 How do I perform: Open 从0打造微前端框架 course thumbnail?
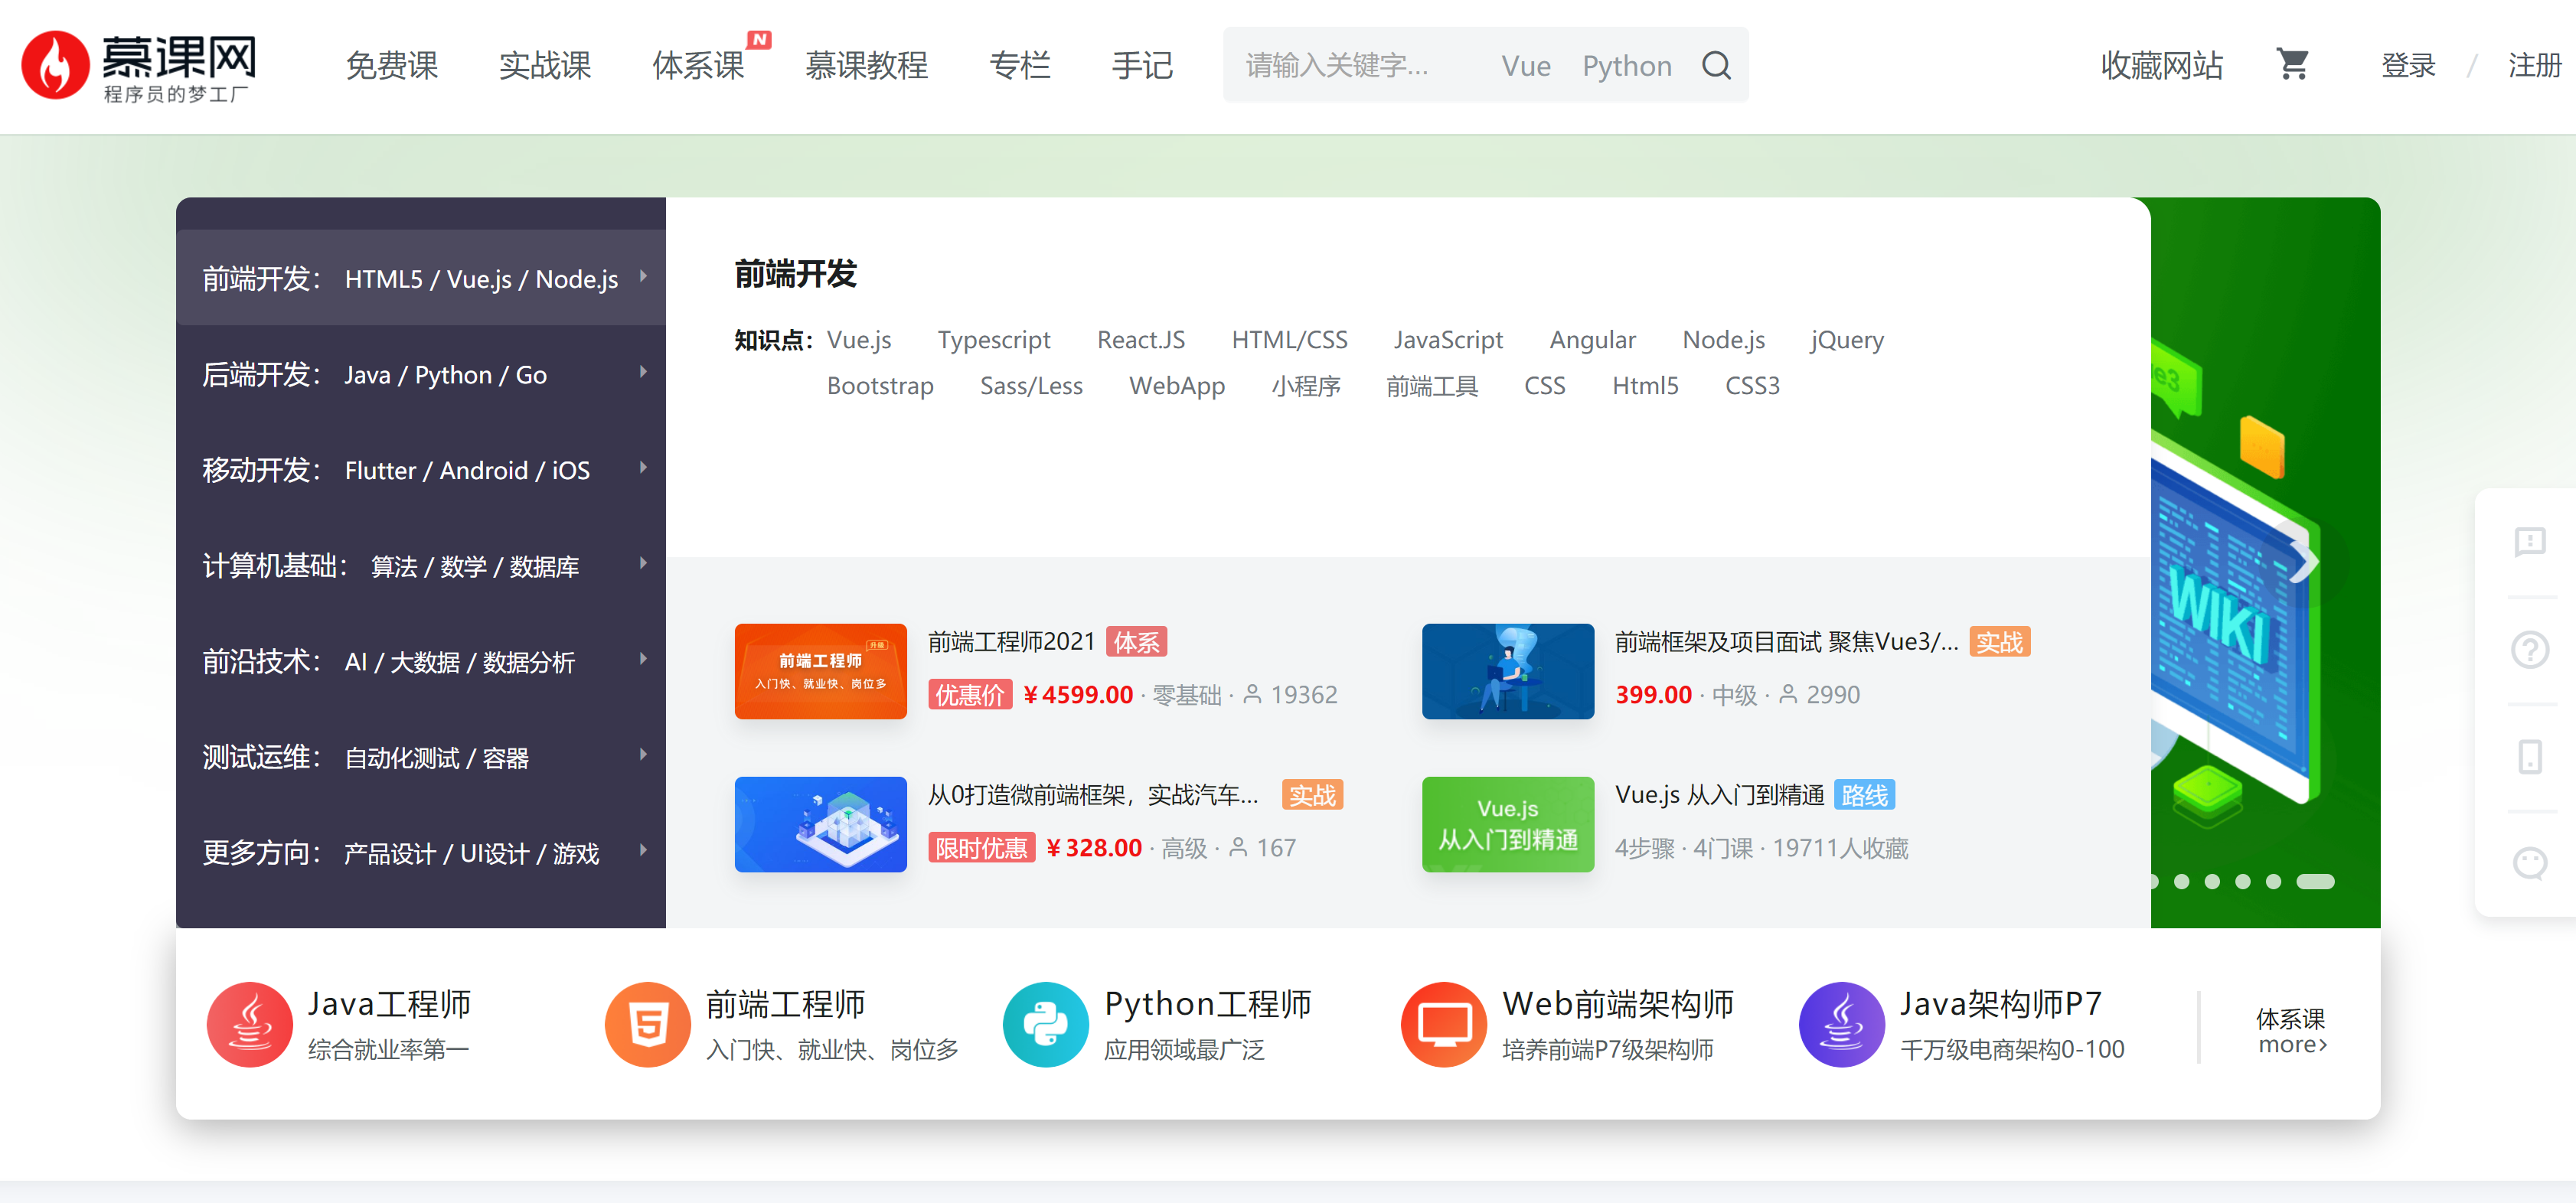(x=820, y=824)
